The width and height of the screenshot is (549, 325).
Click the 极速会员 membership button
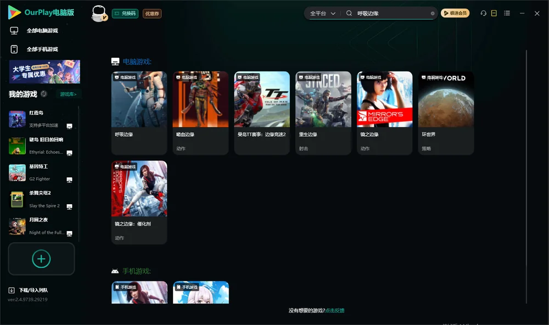455,13
